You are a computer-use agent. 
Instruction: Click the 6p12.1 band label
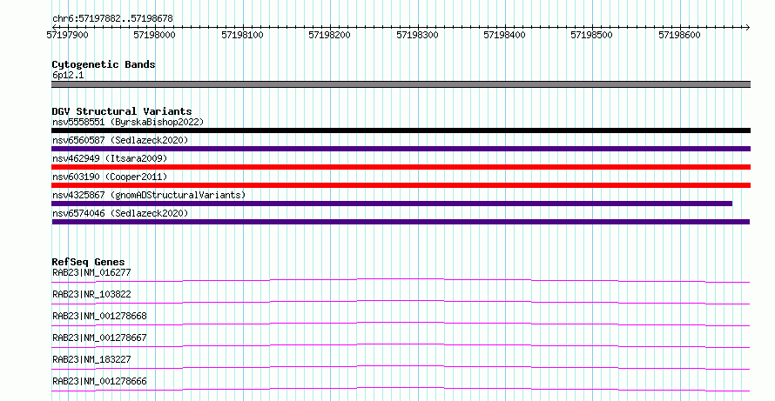[68, 75]
